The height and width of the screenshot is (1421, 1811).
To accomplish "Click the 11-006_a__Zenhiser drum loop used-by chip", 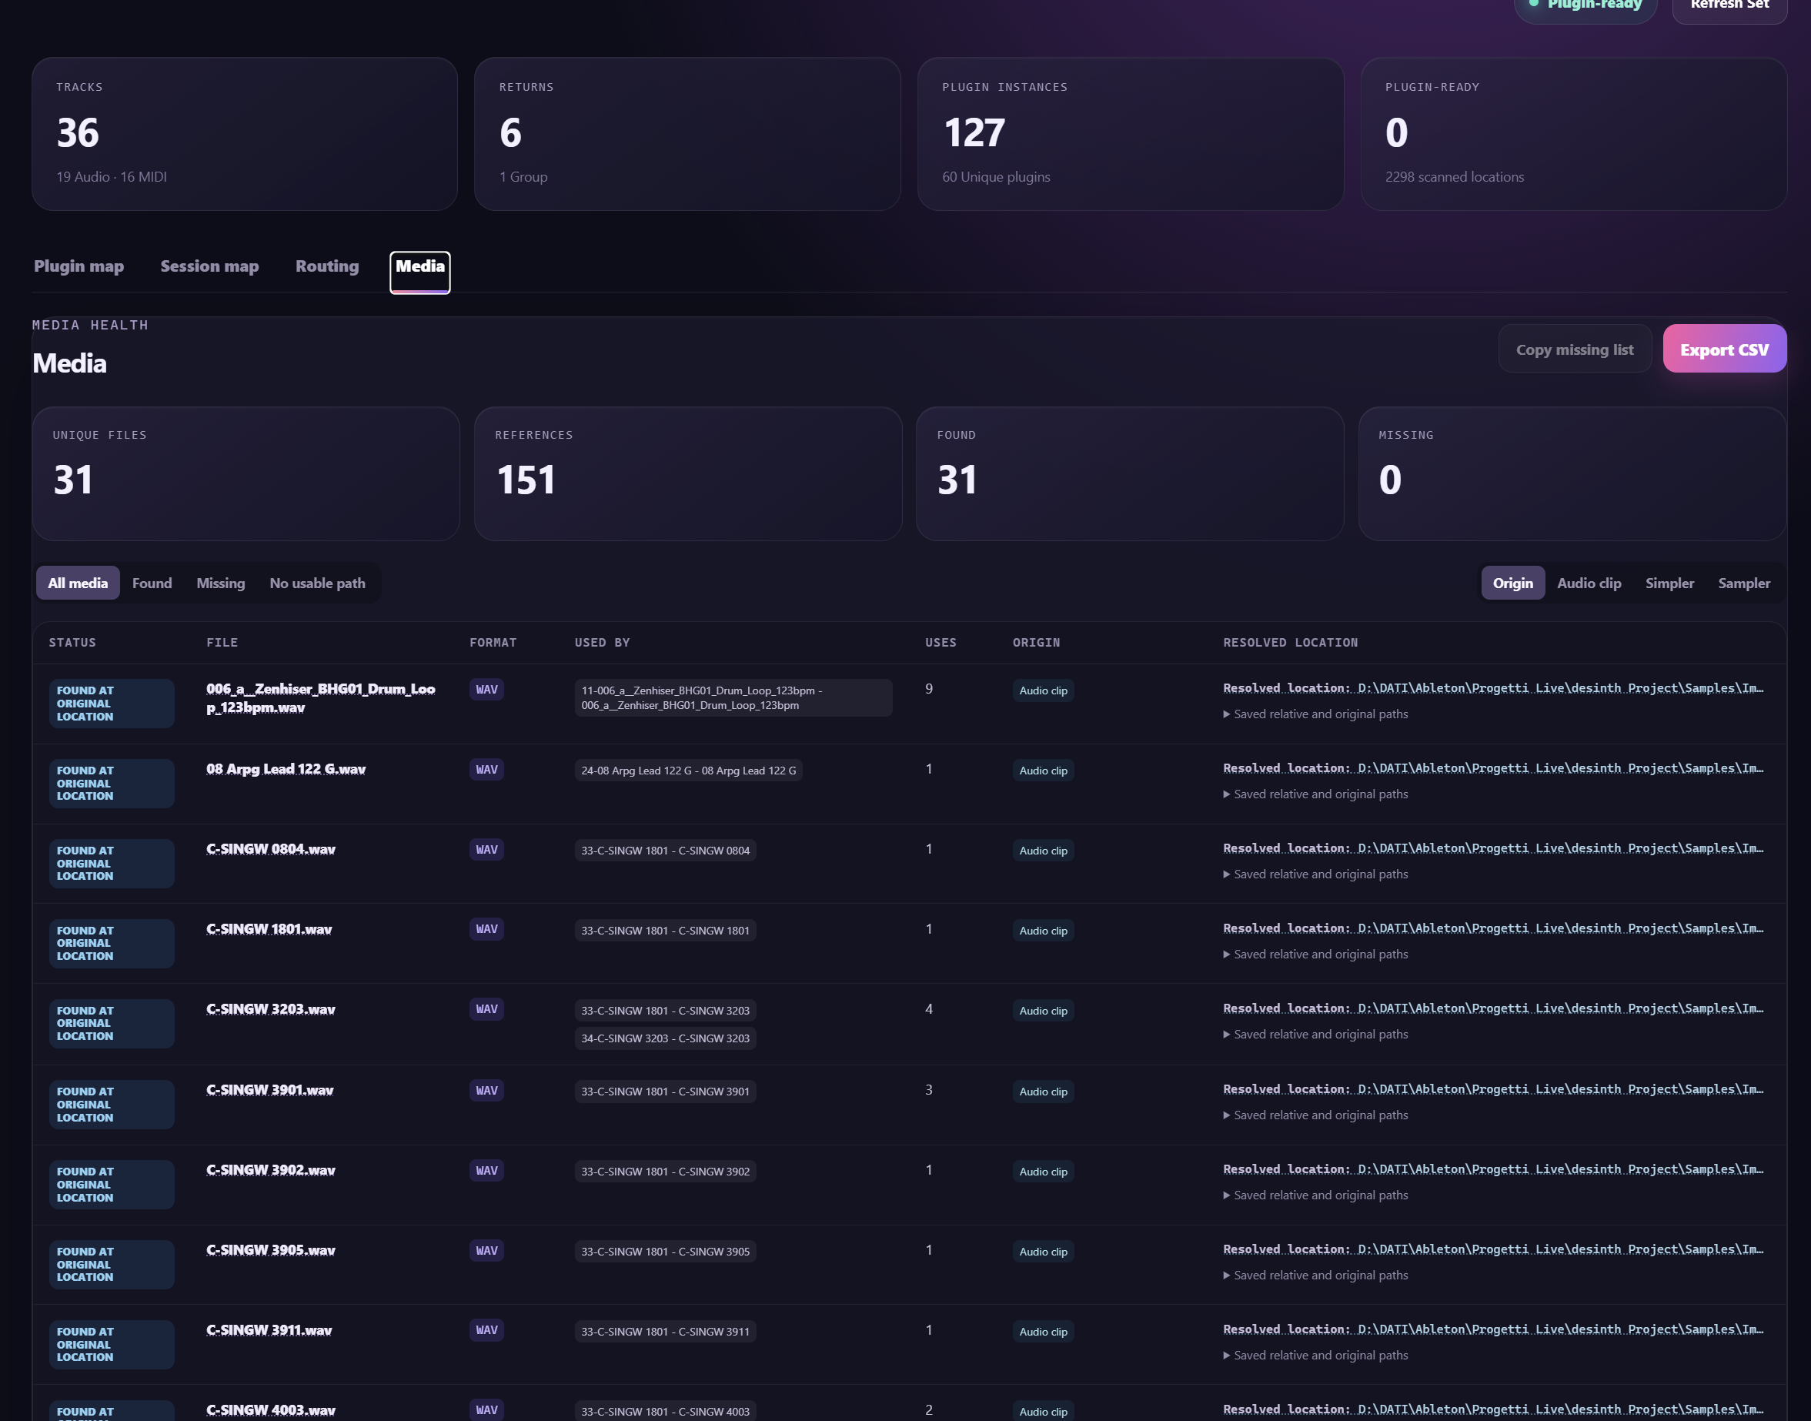I will coord(733,697).
